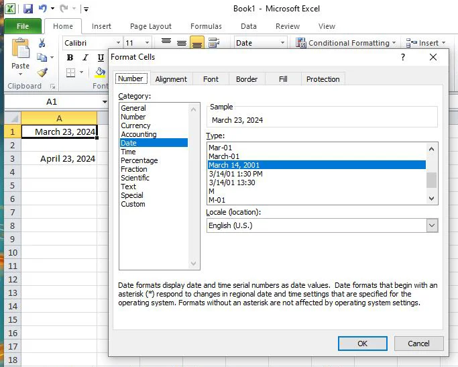Switch to the Font tab in dialog

click(211, 79)
